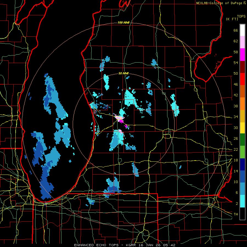Click the medium blue 18 kft legend swatch
This screenshot has height=247, width=247.
[242, 176]
